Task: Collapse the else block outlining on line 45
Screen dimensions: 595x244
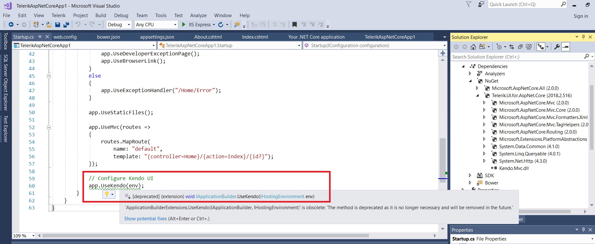Action: click(x=49, y=76)
